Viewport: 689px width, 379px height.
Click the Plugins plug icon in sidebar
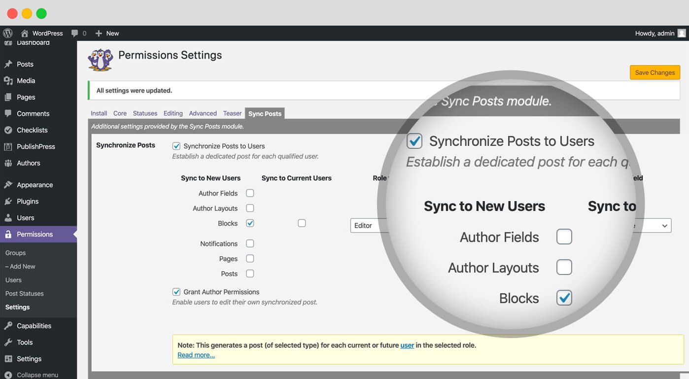tap(8, 201)
